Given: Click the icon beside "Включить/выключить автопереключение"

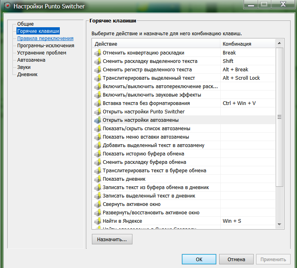Looking at the screenshot, I should tap(98, 87).
